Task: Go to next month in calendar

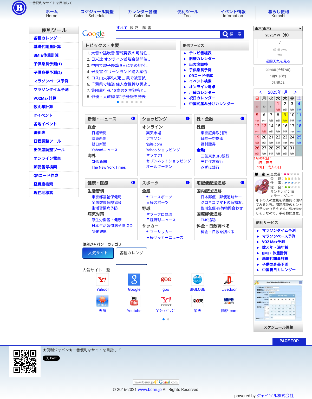Action: (x=295, y=92)
